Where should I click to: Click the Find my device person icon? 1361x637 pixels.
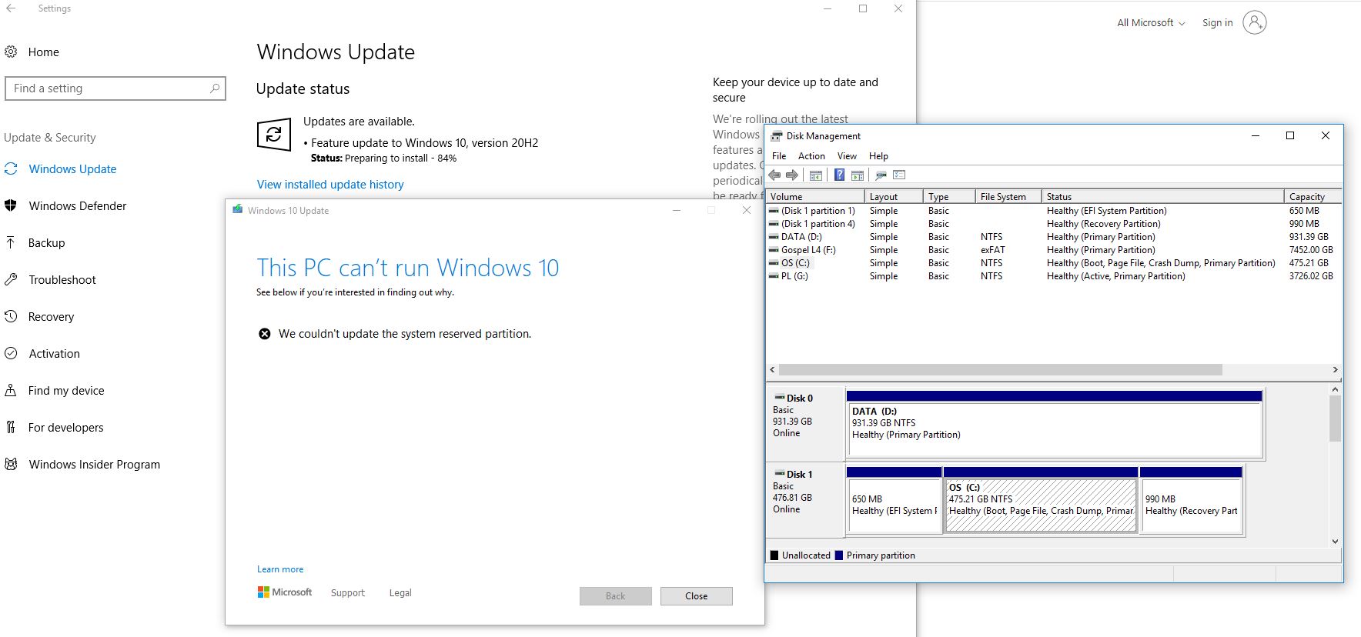point(11,390)
